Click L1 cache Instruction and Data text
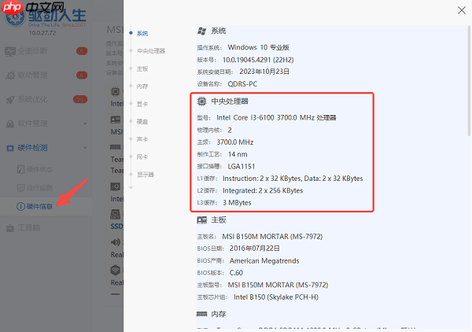Viewport: 472px width, 332px height. click(293, 179)
